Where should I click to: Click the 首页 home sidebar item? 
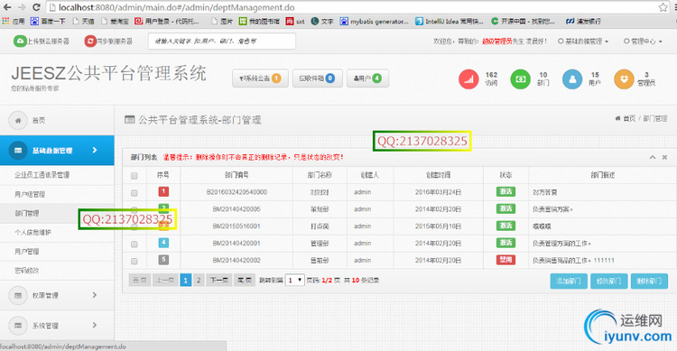pyautogui.click(x=57, y=120)
